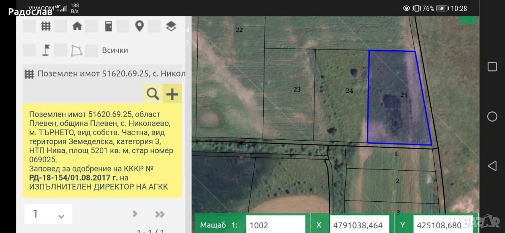Tap the Android back navigation button
Screen dimensions: 505x233
[492, 166]
